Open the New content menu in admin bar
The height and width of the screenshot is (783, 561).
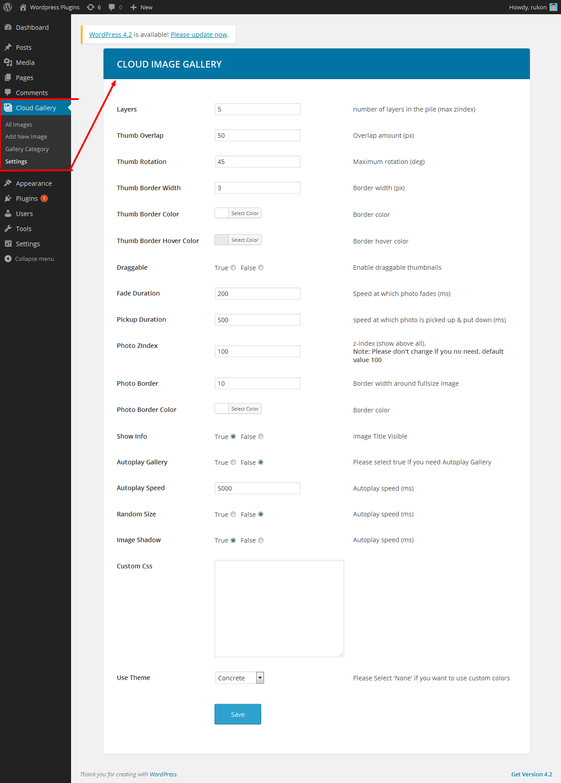click(141, 7)
